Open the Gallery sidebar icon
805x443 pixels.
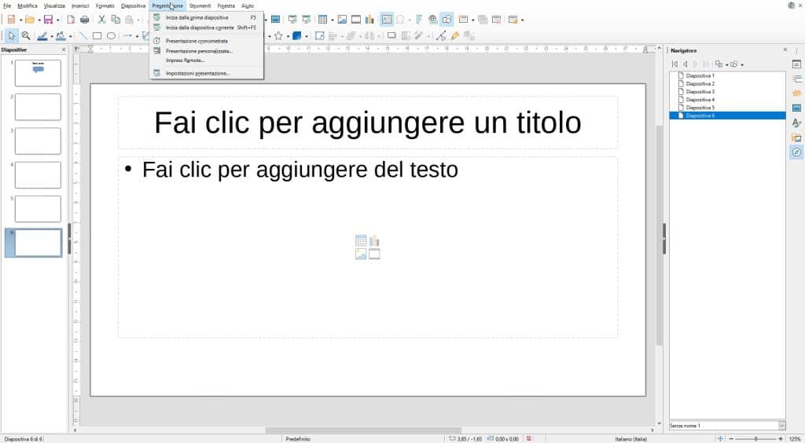point(796,137)
